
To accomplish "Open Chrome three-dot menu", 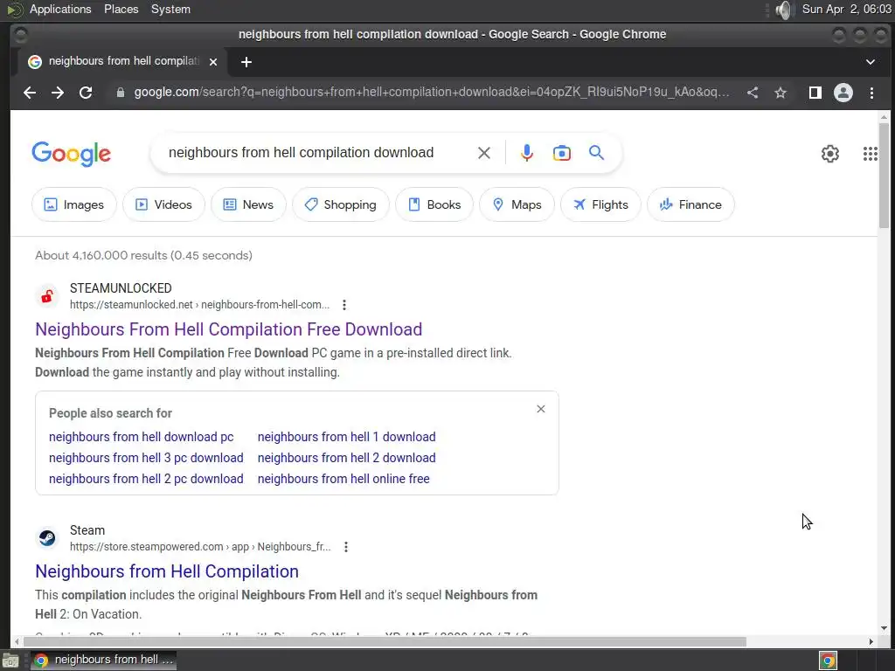I will tap(871, 93).
